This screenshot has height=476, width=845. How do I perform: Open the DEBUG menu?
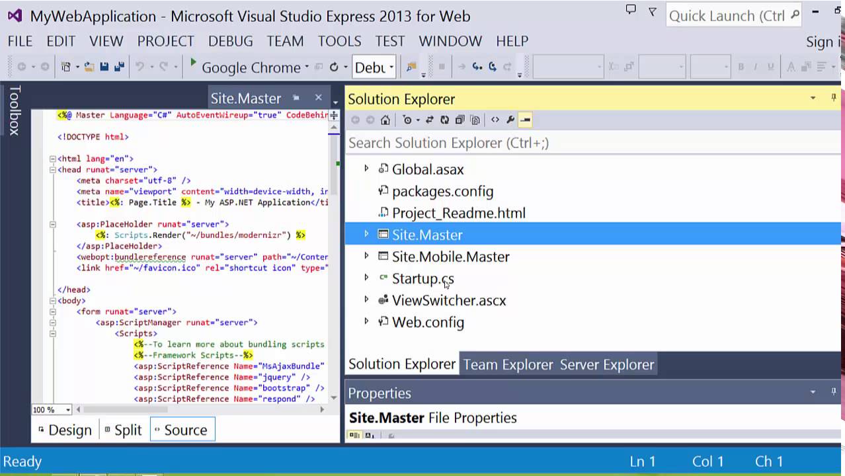[x=230, y=41]
